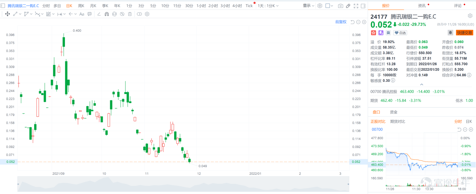The width and height of the screenshot is (476, 194).
Task: Switch to 月K monthly chart
Action: (93, 6)
